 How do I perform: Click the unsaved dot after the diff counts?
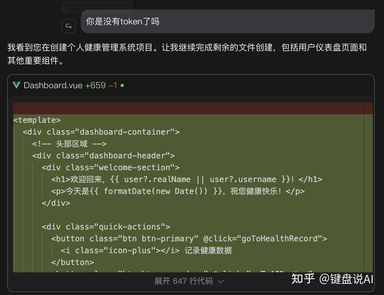(122, 85)
